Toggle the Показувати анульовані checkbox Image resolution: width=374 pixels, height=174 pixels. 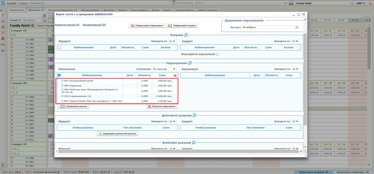click(218, 54)
